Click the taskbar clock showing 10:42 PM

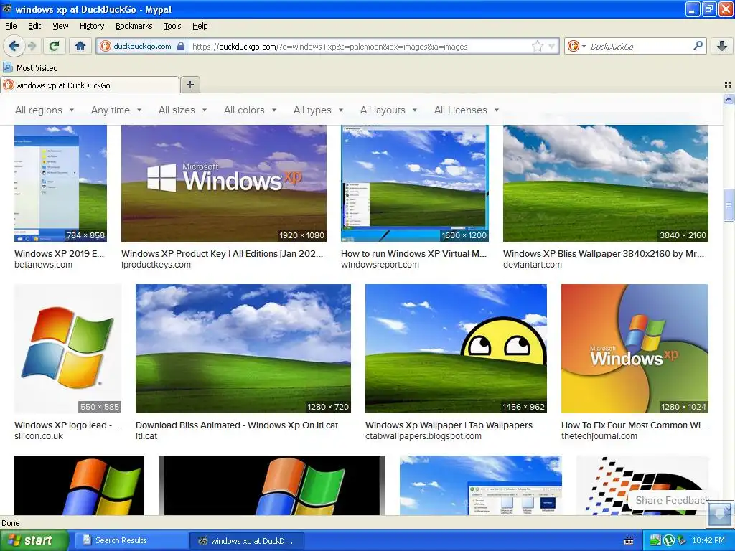coord(708,540)
